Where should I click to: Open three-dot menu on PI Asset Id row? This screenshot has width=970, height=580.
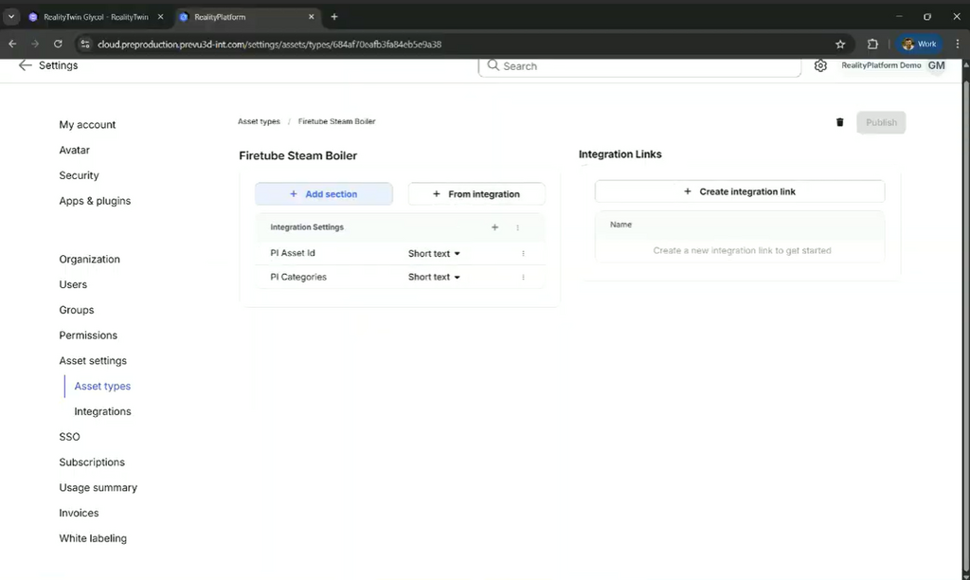pos(523,253)
